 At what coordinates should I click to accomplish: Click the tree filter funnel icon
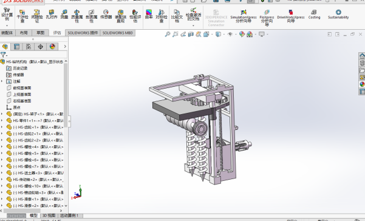3,55
